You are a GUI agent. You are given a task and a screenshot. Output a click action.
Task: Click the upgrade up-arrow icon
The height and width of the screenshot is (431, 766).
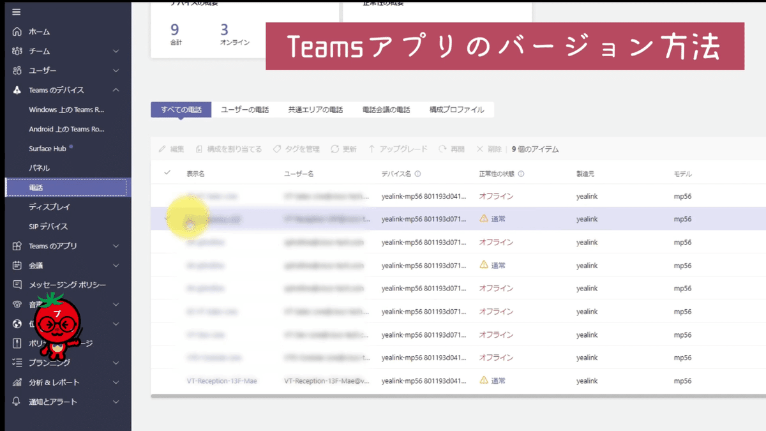[x=372, y=149]
